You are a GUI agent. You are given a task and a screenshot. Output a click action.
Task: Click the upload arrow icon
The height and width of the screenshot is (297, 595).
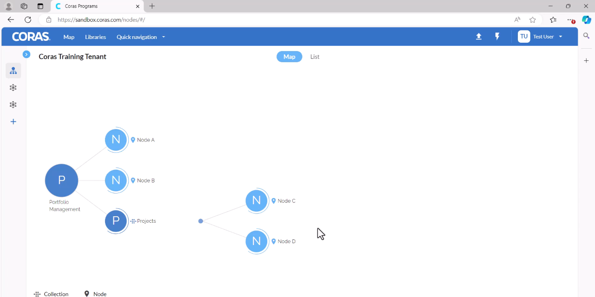point(479,37)
